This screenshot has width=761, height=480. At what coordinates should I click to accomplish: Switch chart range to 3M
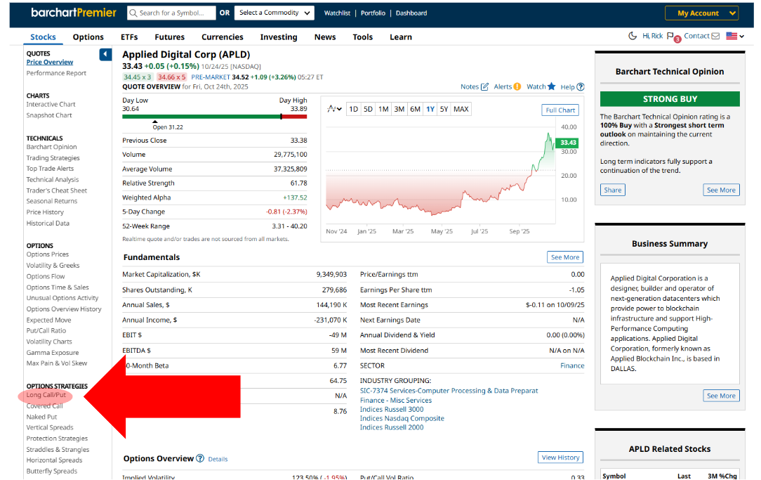tap(399, 109)
